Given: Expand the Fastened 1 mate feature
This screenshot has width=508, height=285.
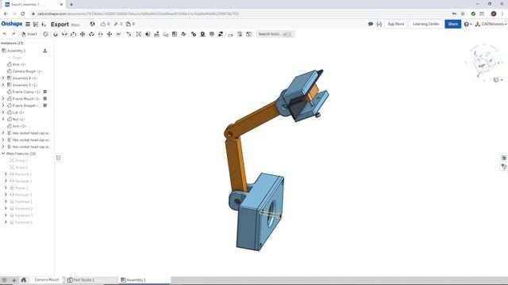Looking at the screenshot, I should 6,201.
